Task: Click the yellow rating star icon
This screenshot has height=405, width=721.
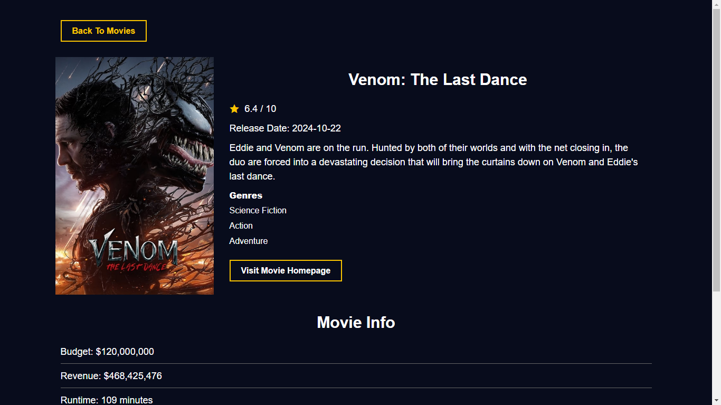Action: (234, 109)
